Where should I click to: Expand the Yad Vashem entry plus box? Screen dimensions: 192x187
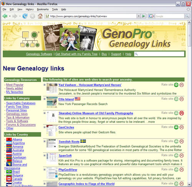point(45,85)
